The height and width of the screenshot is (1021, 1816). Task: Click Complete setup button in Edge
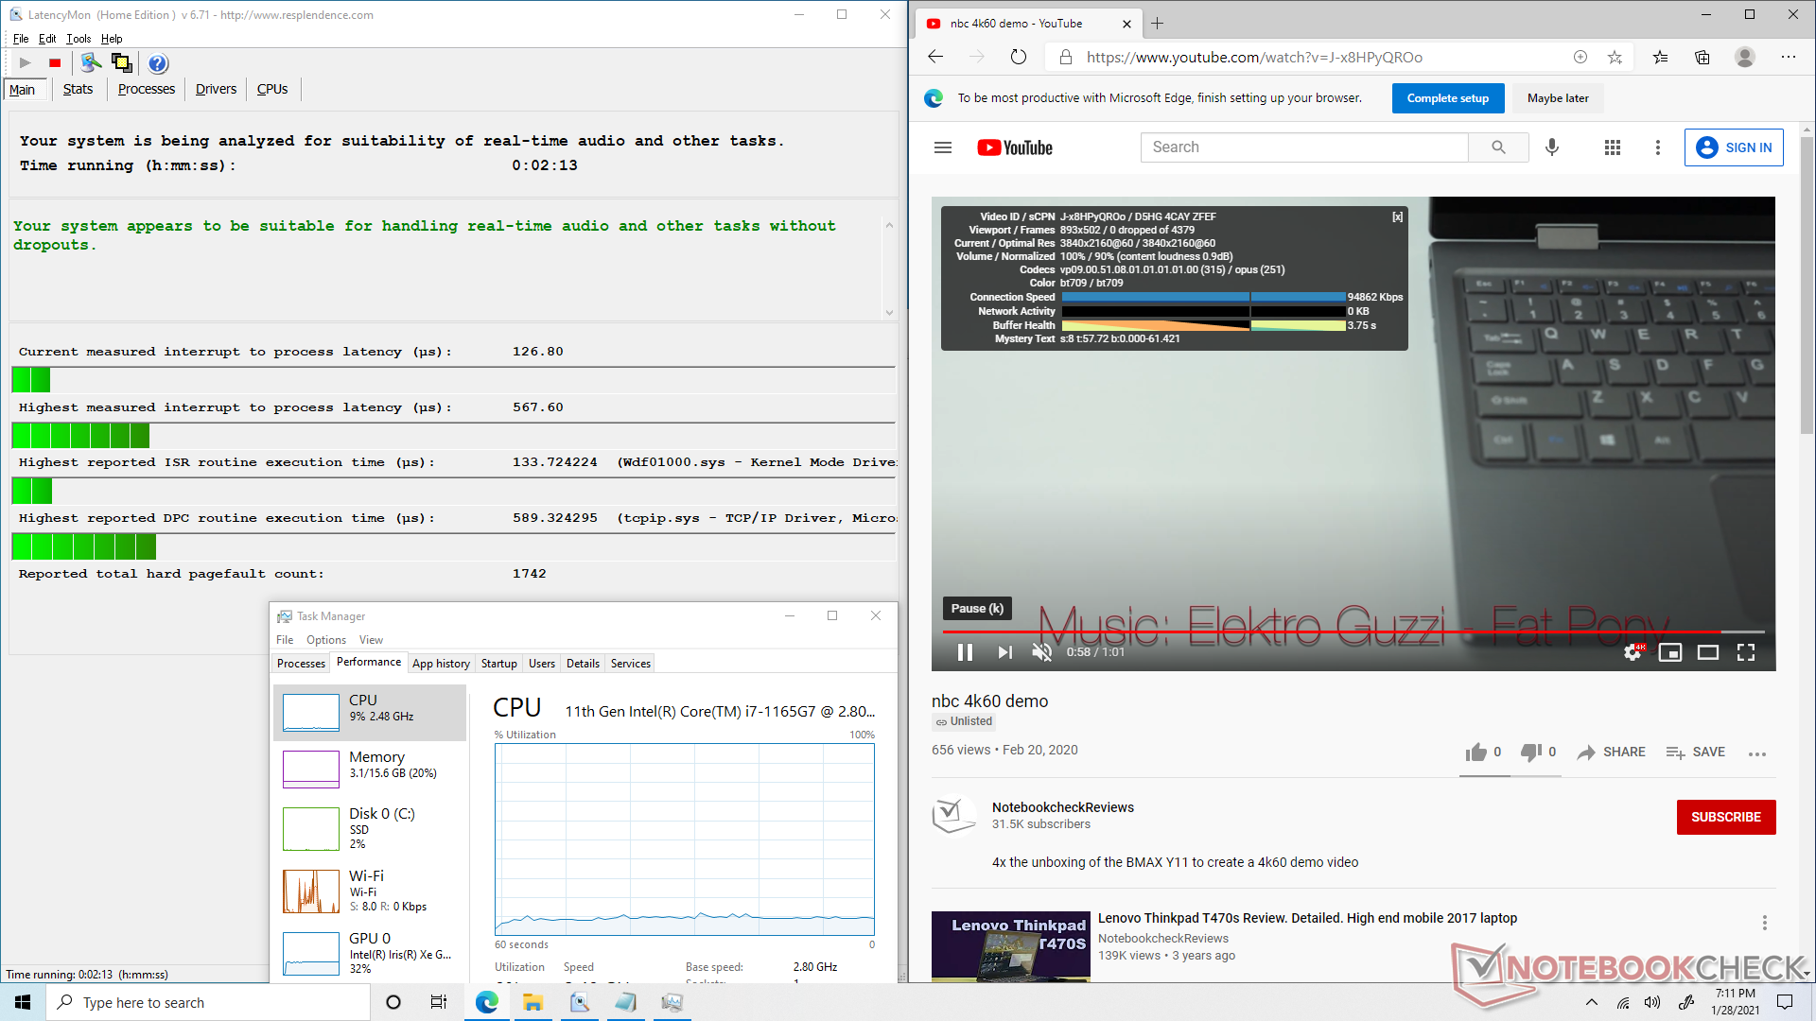pos(1447,98)
